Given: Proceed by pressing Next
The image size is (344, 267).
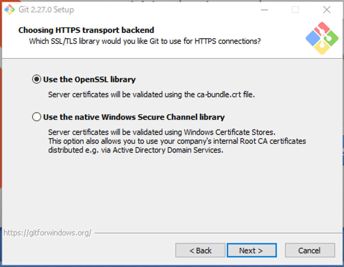Looking at the screenshot, I should [x=251, y=251].
